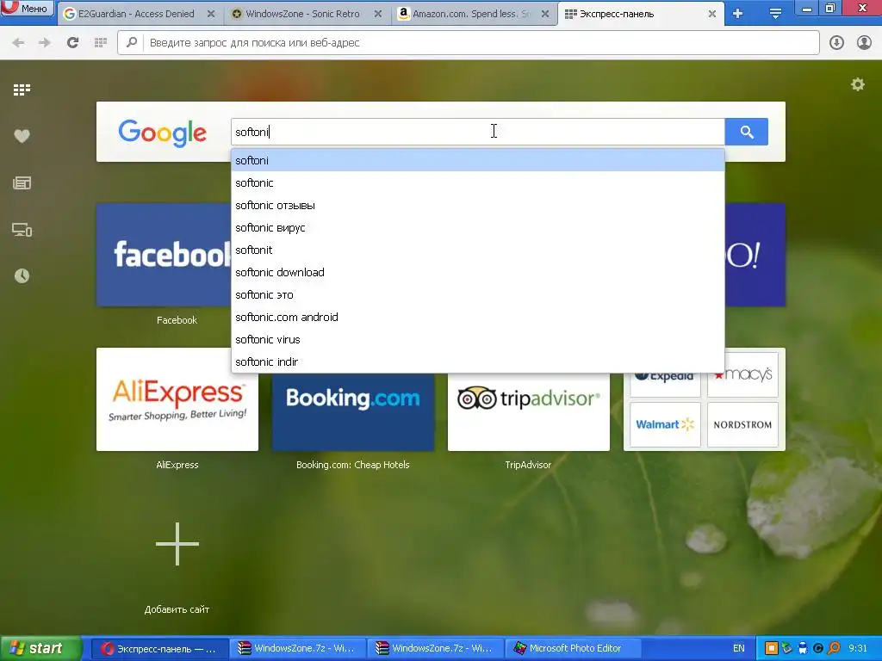Open the tab menu list icon
This screenshot has height=661, width=882.
click(775, 14)
